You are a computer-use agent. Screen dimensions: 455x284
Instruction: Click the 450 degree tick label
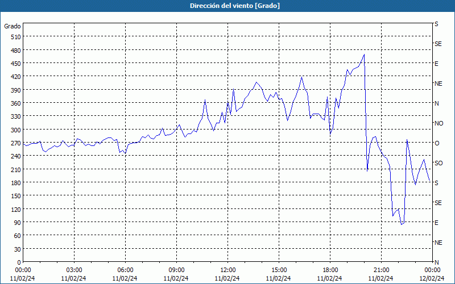[x=16, y=64]
